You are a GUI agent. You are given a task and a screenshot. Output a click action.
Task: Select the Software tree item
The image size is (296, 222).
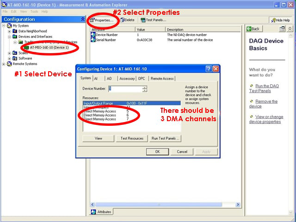pyautogui.click(x=25, y=58)
